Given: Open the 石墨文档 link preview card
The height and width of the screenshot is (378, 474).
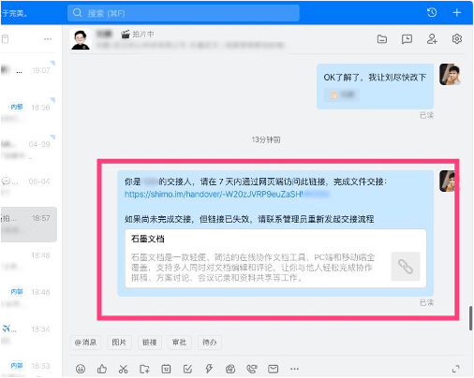Looking at the screenshot, I should point(275,258).
